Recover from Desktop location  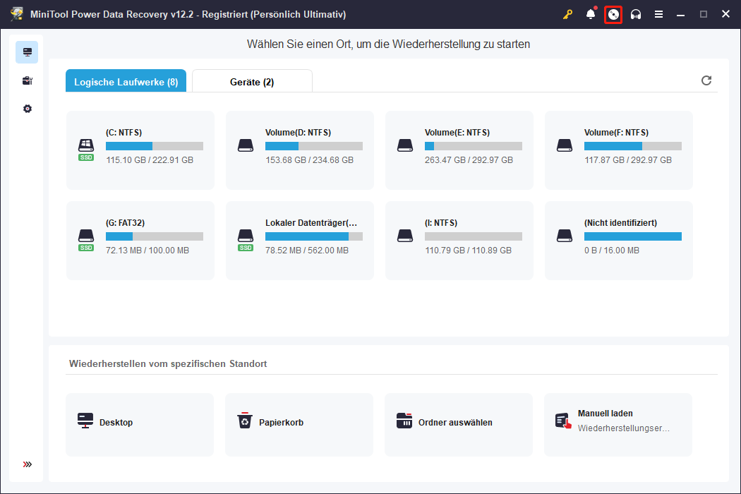click(140, 423)
